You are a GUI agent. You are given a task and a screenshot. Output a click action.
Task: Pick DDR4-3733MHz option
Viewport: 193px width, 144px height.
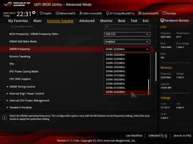tap(126, 75)
